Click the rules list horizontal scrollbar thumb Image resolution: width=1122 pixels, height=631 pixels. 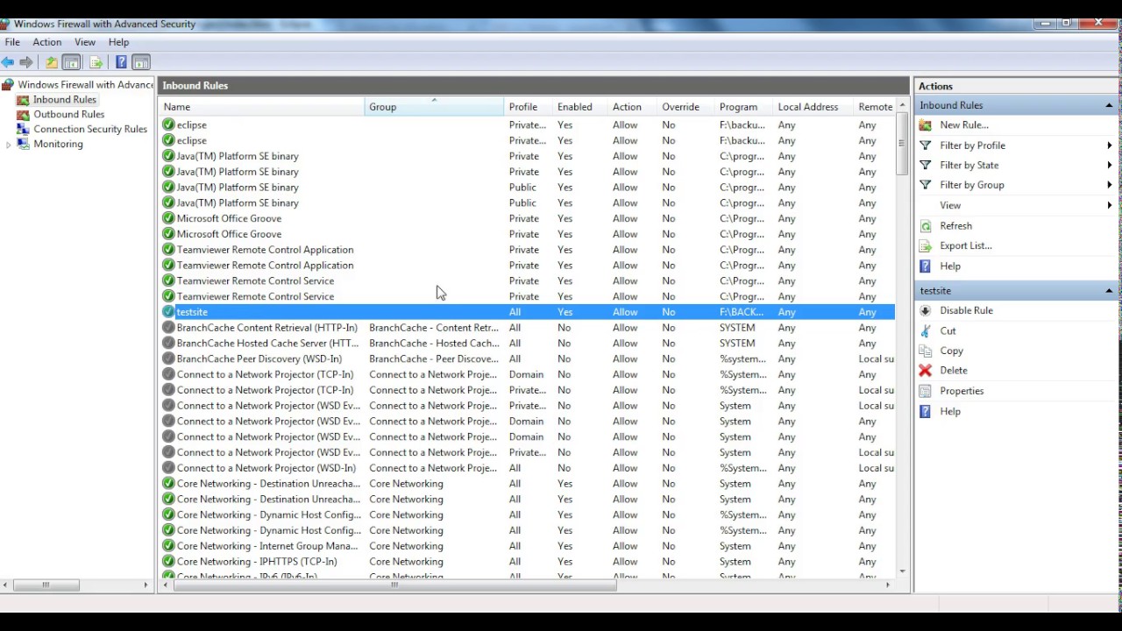394,585
